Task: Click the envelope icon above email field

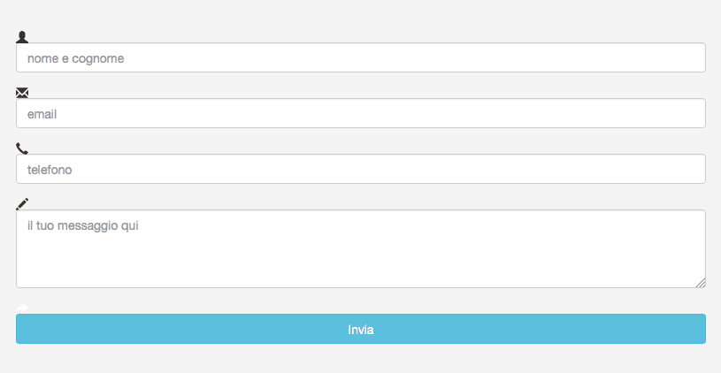Action: click(22, 92)
